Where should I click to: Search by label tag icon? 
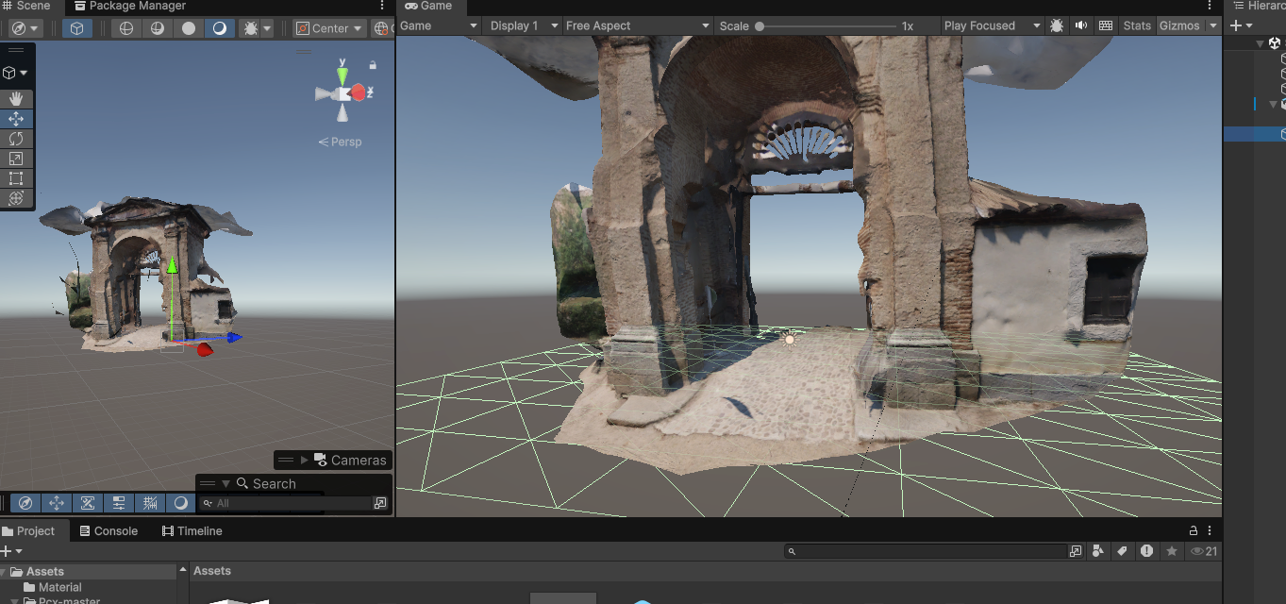[1123, 551]
